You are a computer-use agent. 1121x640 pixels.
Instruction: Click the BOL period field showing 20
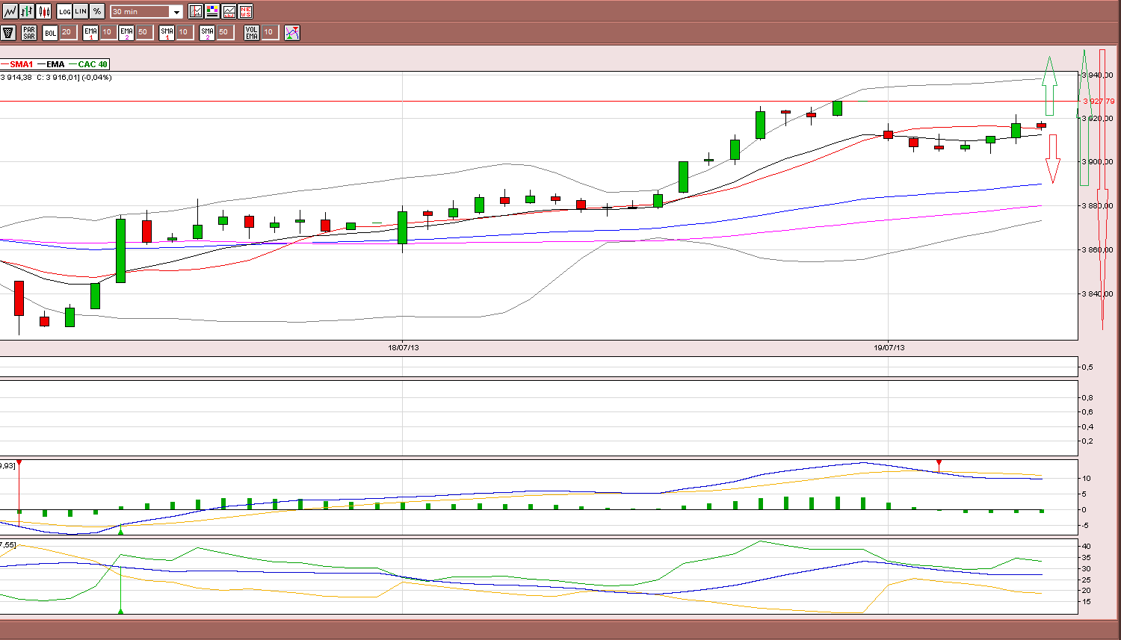[x=67, y=32]
